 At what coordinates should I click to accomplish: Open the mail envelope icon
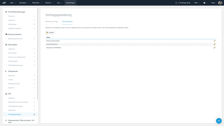pyautogui.click(x=204, y=3)
